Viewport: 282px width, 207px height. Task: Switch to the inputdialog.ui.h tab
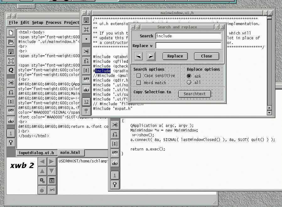coord(36,153)
